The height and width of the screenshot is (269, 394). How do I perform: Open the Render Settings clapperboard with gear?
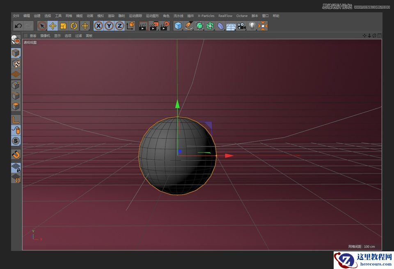(165, 26)
